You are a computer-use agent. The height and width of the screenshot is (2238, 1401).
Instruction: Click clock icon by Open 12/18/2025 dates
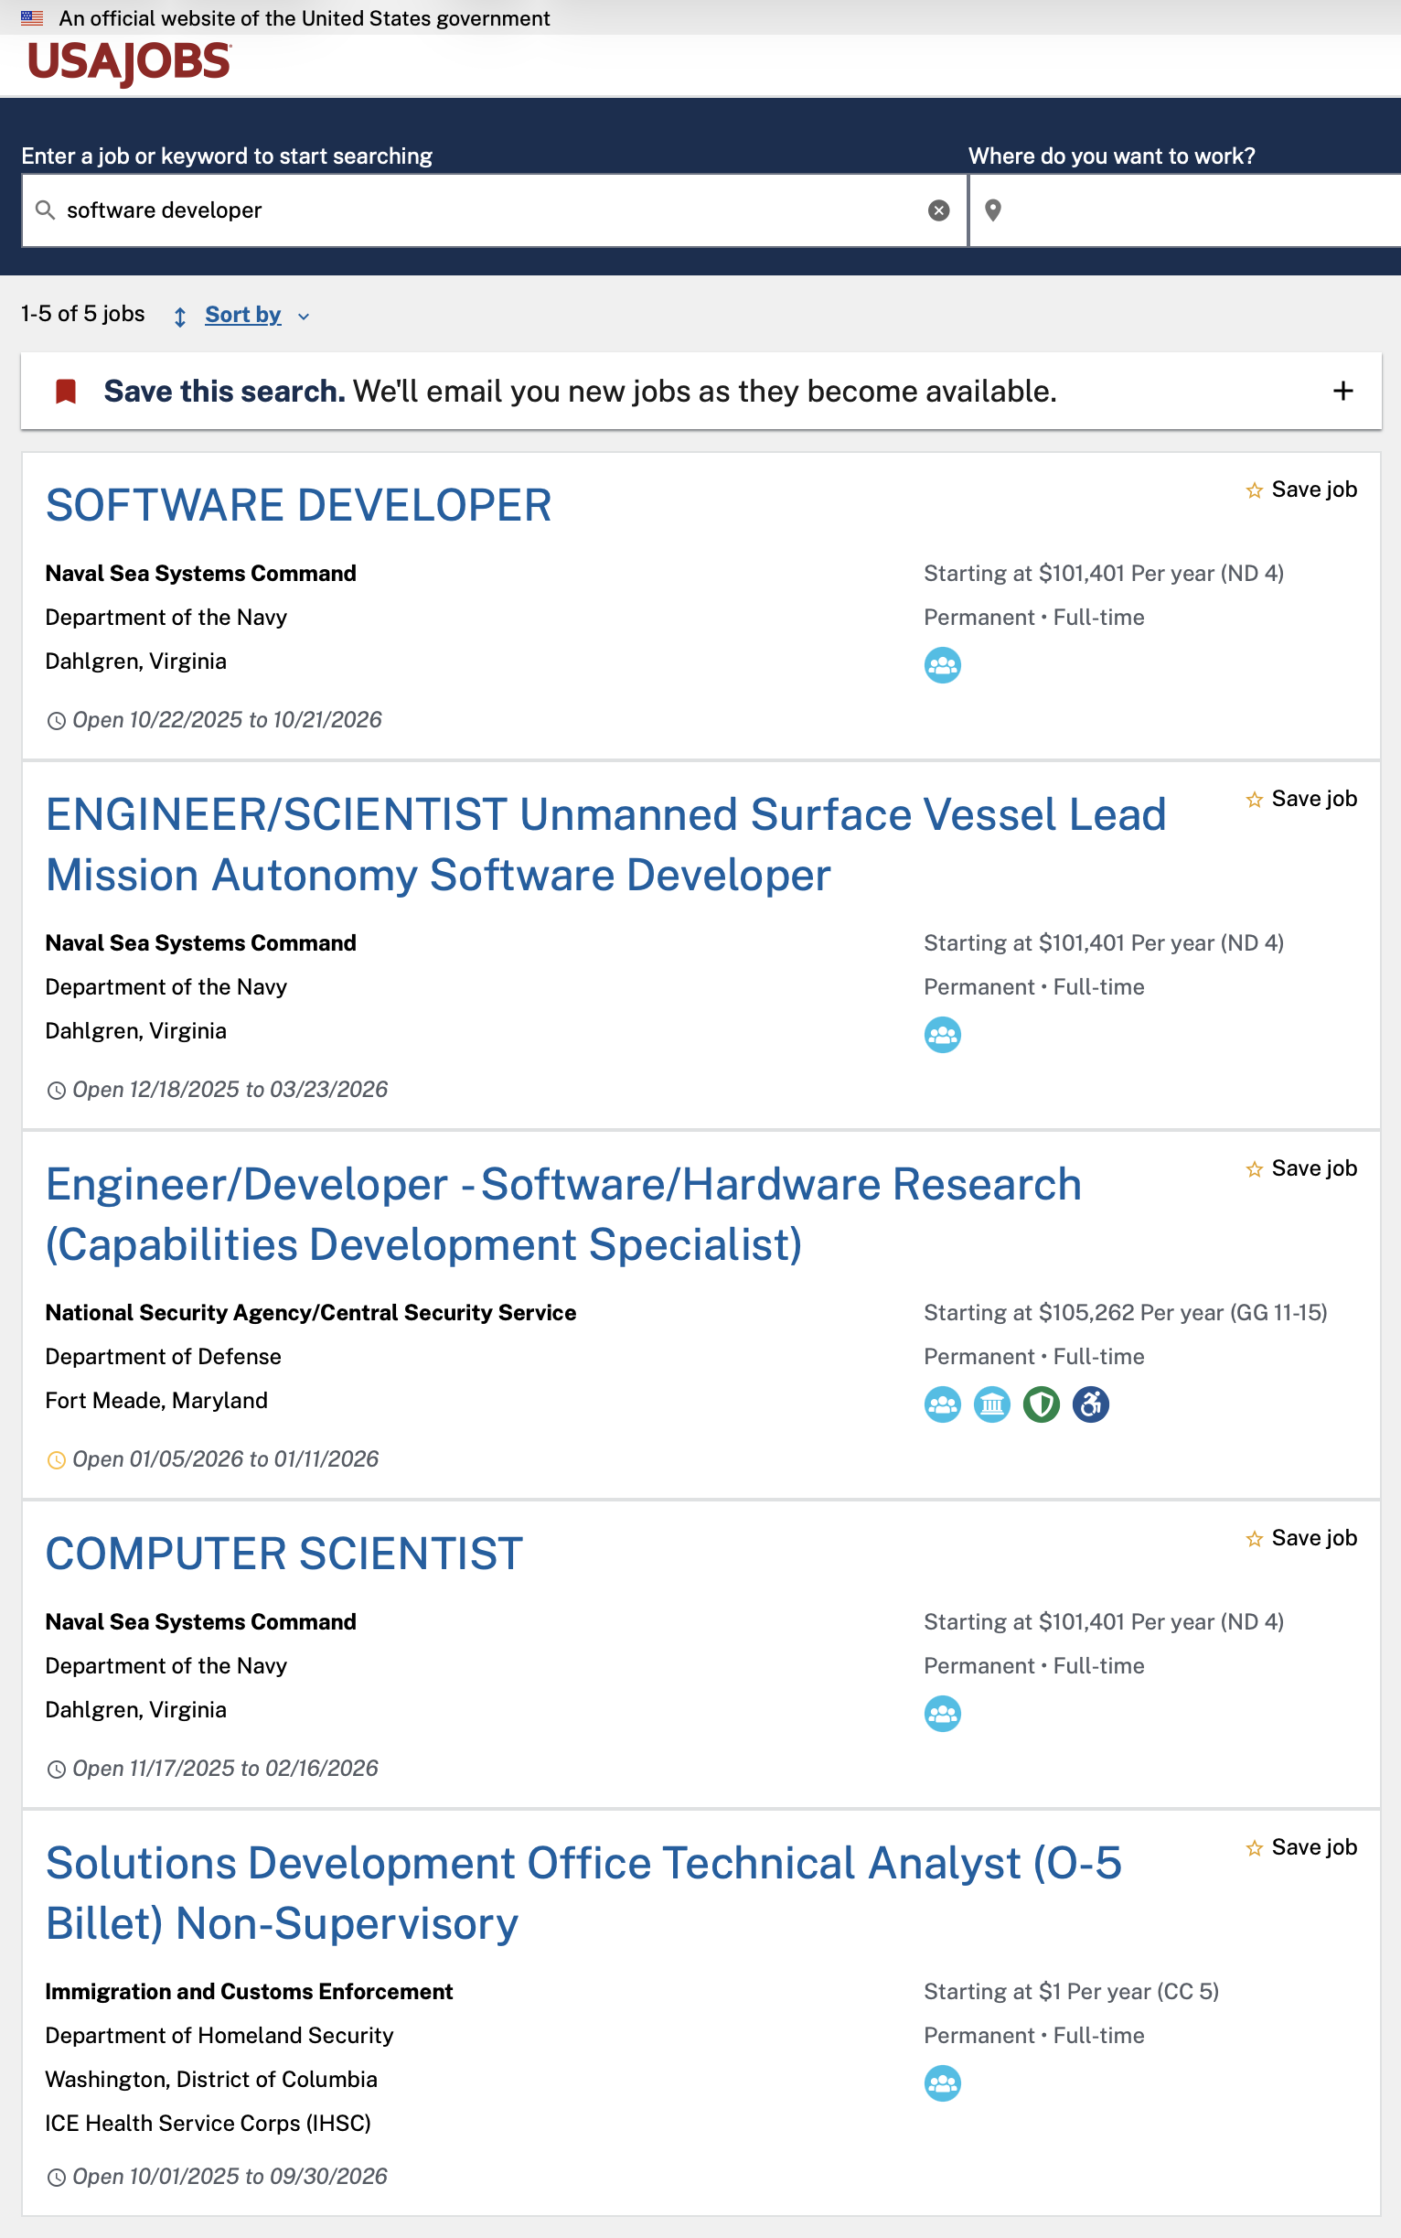[x=57, y=1091]
